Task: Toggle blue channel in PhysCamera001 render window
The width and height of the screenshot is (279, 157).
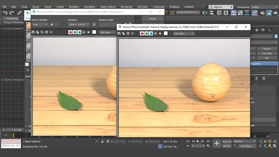Action: click(79, 32)
